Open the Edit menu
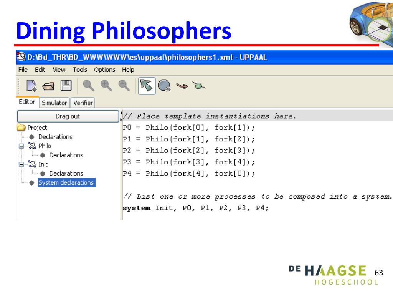The image size is (393, 295). tap(40, 70)
